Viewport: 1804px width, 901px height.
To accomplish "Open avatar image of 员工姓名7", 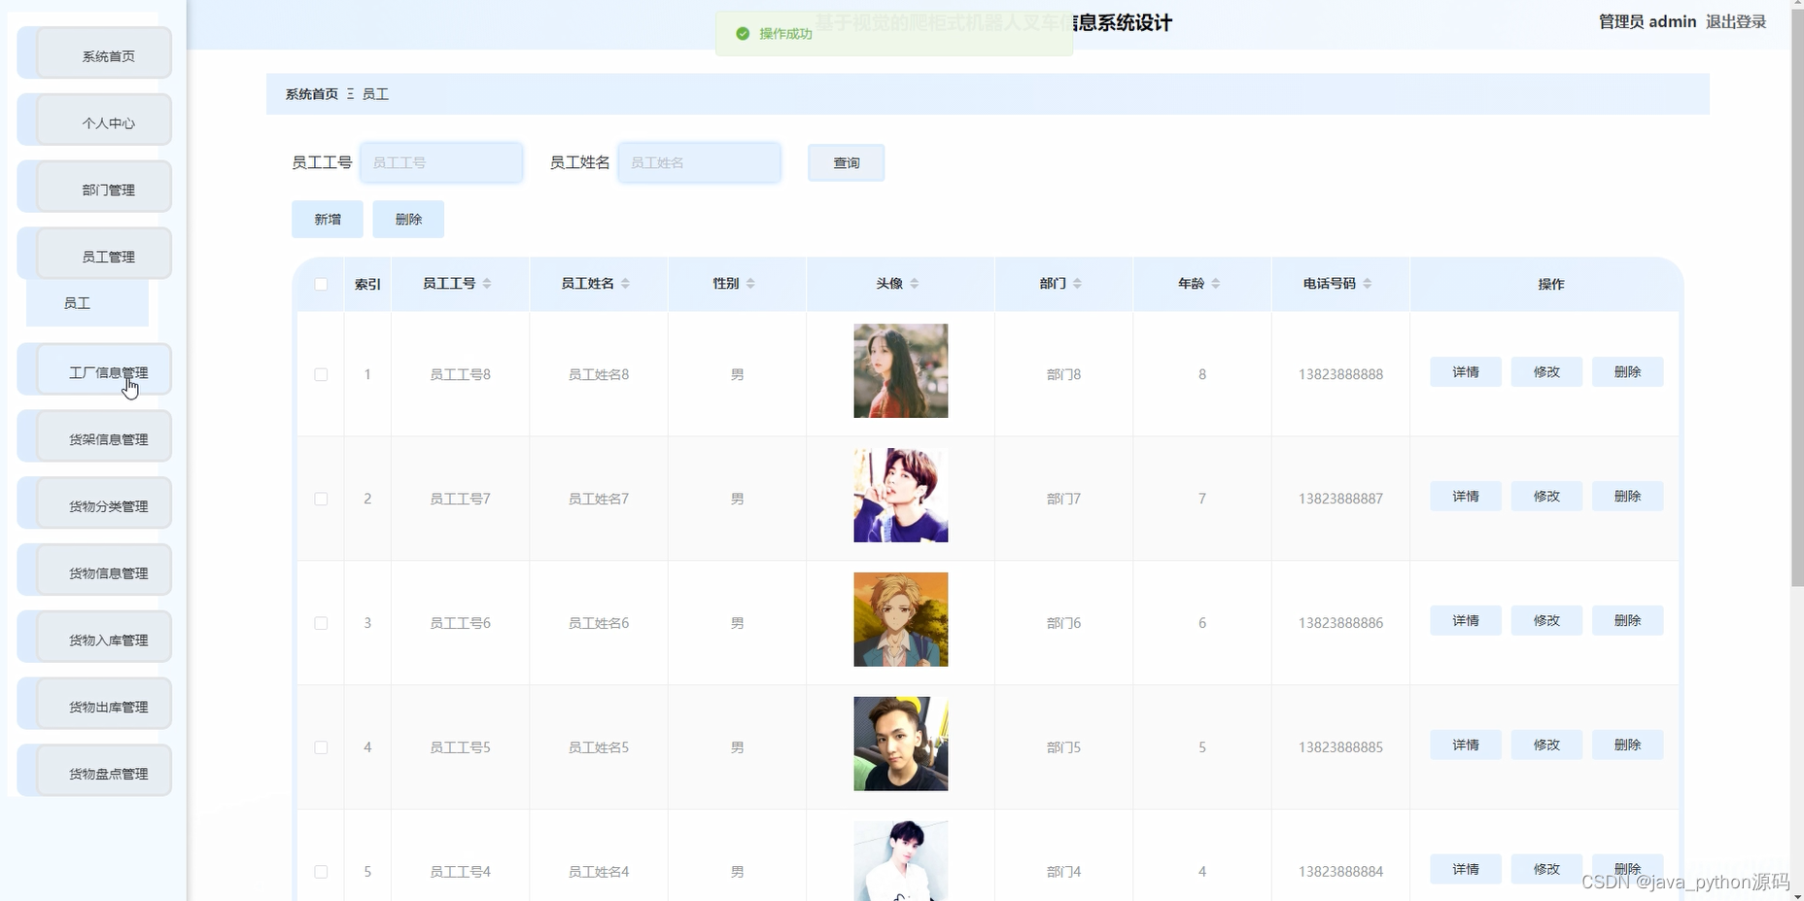I will tap(900, 496).
